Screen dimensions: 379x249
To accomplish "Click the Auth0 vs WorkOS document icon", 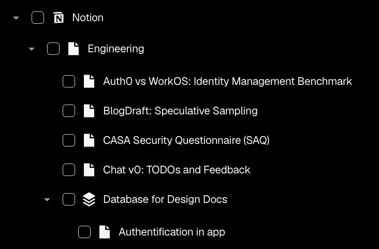I will coord(90,81).
